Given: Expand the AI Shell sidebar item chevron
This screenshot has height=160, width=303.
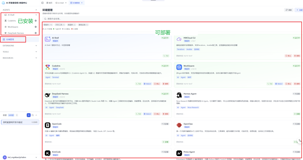Looking at the screenshot, I should [36, 15].
